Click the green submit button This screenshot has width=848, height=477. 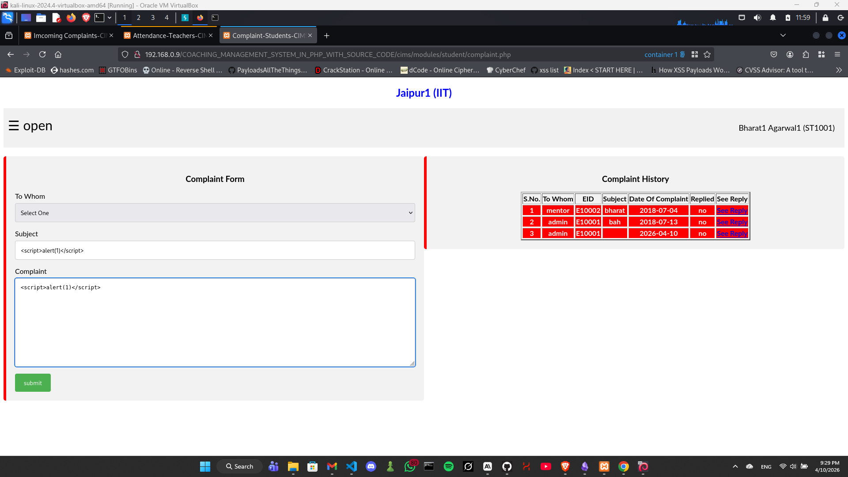coord(33,383)
